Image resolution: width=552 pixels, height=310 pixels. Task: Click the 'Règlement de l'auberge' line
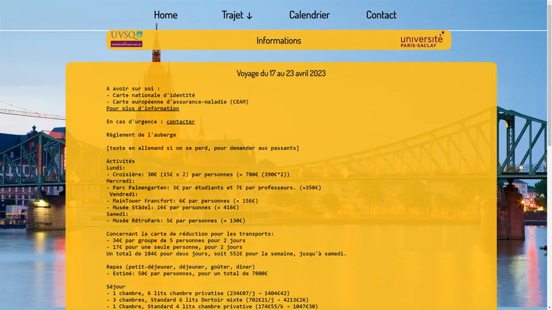(x=141, y=134)
